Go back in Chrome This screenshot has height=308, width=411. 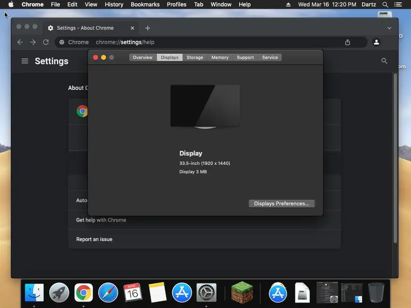coord(20,42)
